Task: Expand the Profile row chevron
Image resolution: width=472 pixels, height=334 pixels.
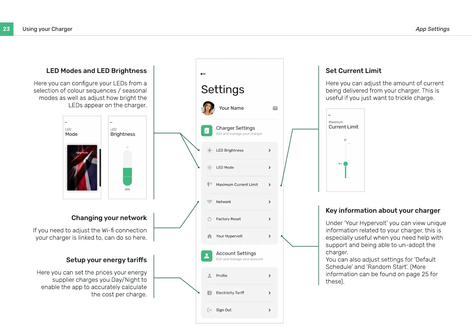Action: click(x=269, y=276)
